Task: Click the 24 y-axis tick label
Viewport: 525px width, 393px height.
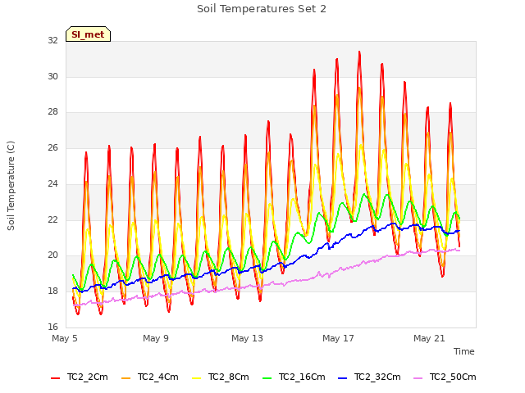Action: [x=52, y=183]
